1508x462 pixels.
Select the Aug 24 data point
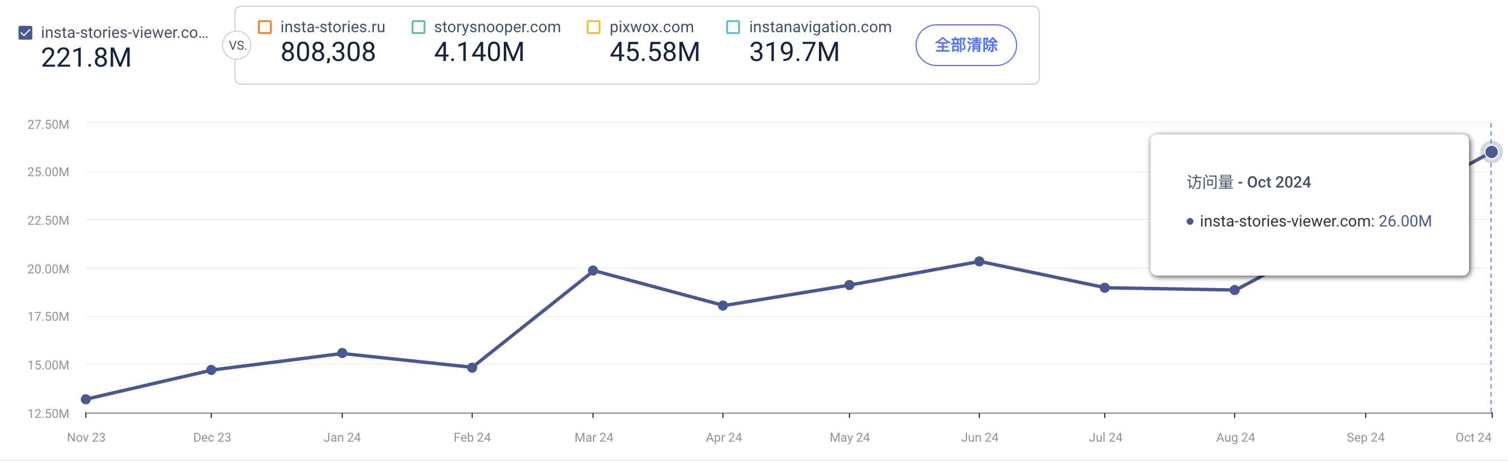pyautogui.click(x=1235, y=290)
